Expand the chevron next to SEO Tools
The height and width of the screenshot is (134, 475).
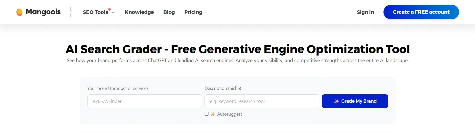pos(113,12)
